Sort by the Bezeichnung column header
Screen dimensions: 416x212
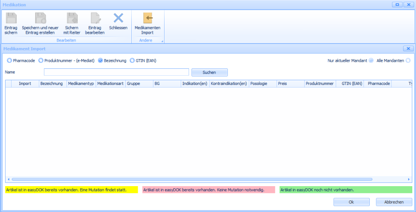[x=52, y=84]
